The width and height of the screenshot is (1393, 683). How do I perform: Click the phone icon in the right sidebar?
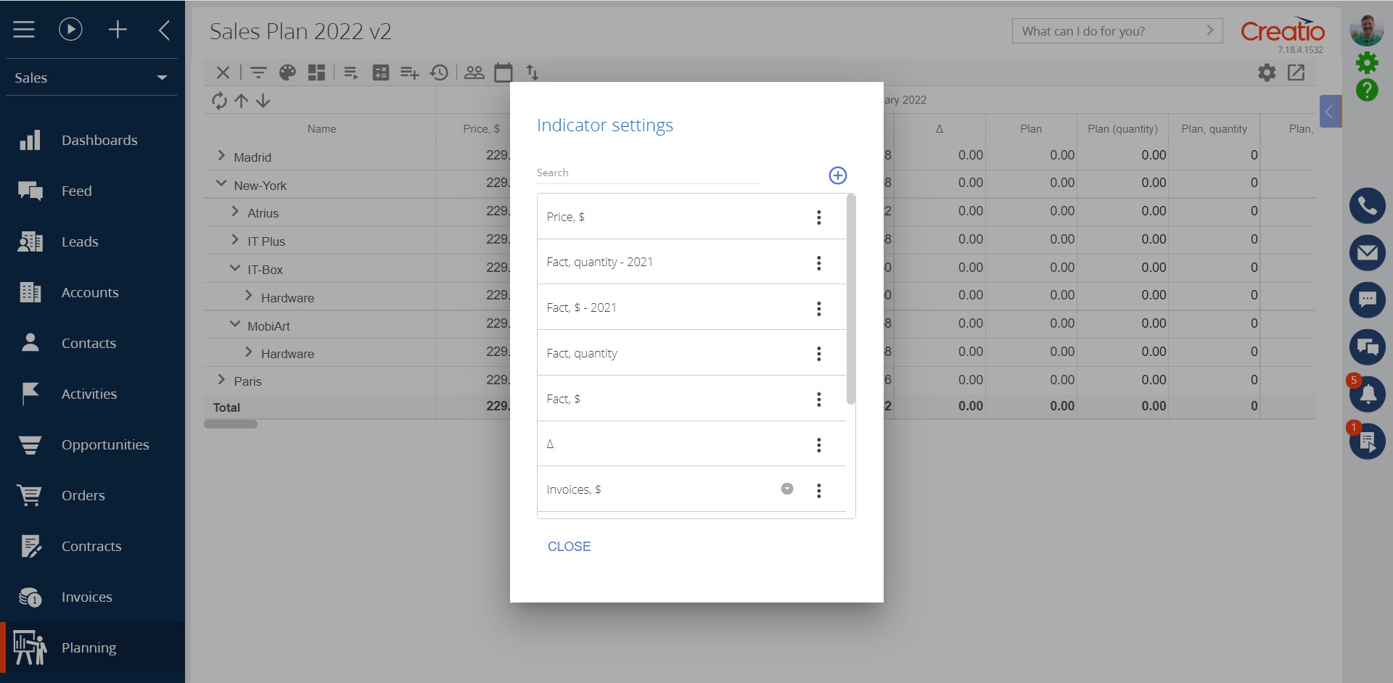click(1368, 205)
